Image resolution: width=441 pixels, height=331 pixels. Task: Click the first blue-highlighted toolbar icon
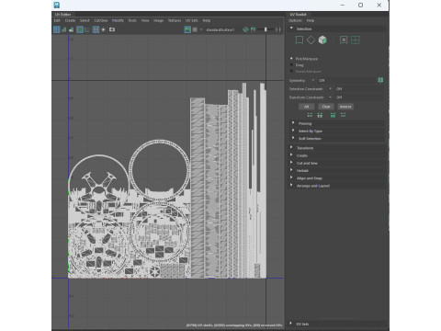tap(57, 29)
